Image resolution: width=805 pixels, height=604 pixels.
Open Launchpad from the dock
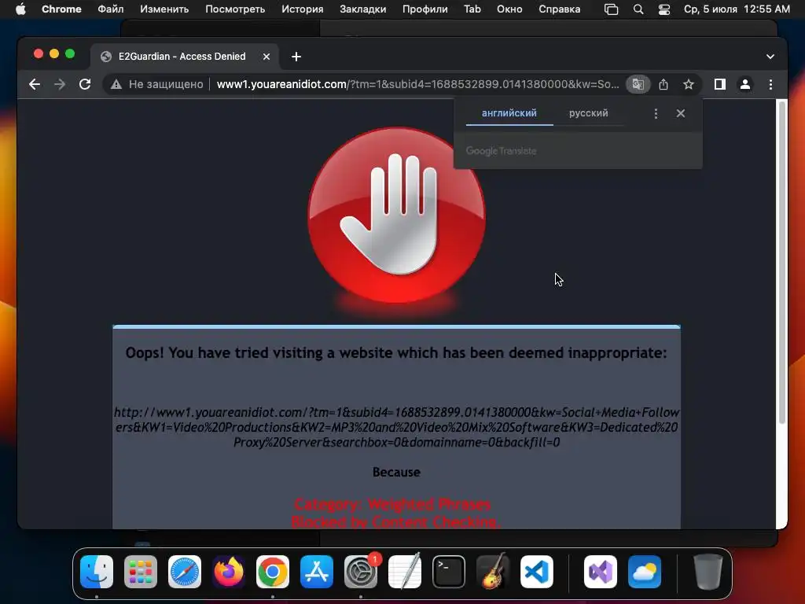(141, 572)
